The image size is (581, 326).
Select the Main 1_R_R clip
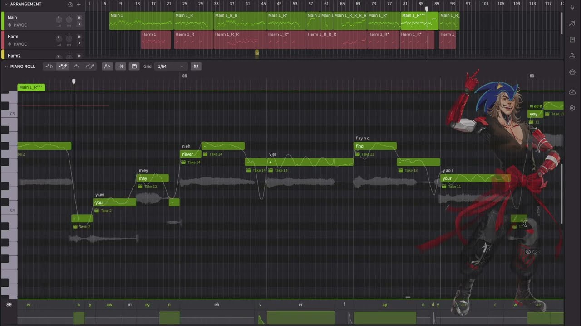pos(240,21)
